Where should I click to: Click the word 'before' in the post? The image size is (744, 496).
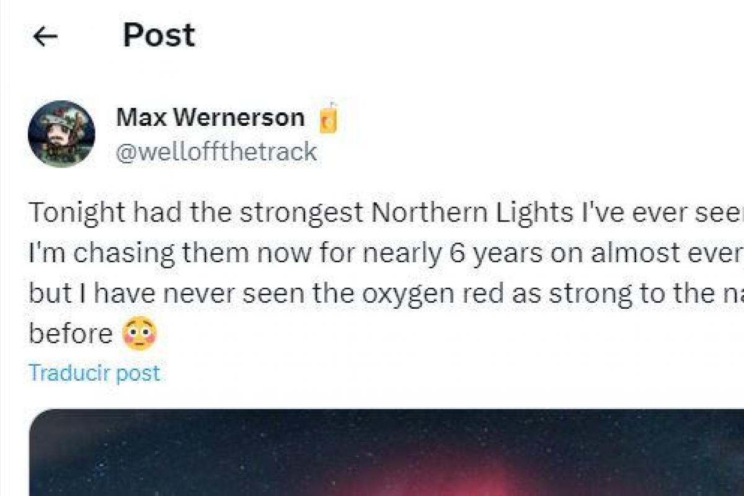point(70,334)
